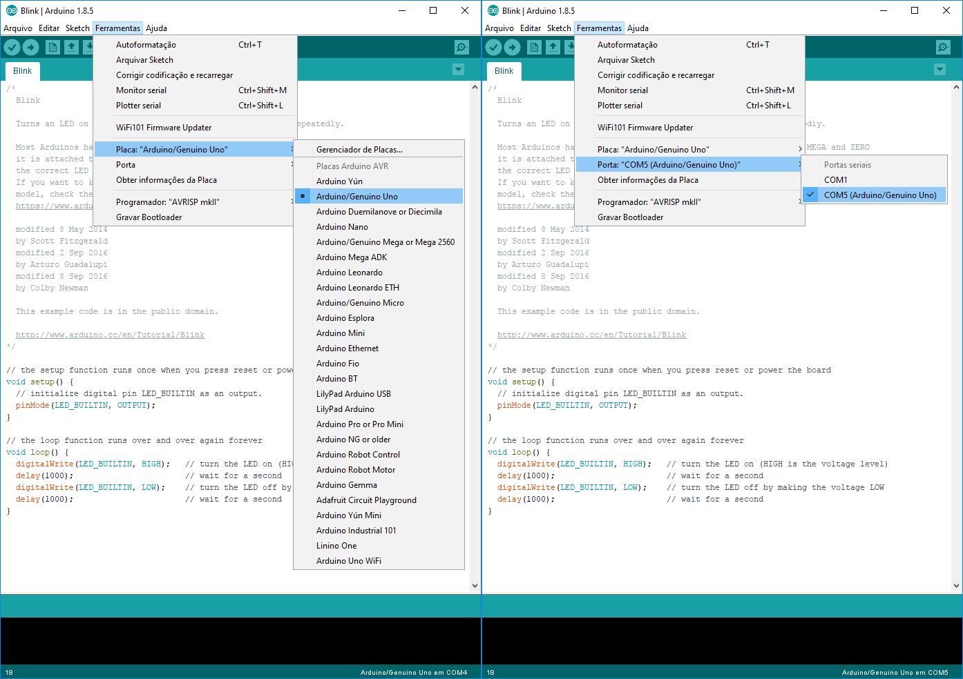Click Upload arrow icon in left window
This screenshot has width=963, height=679.
click(31, 47)
